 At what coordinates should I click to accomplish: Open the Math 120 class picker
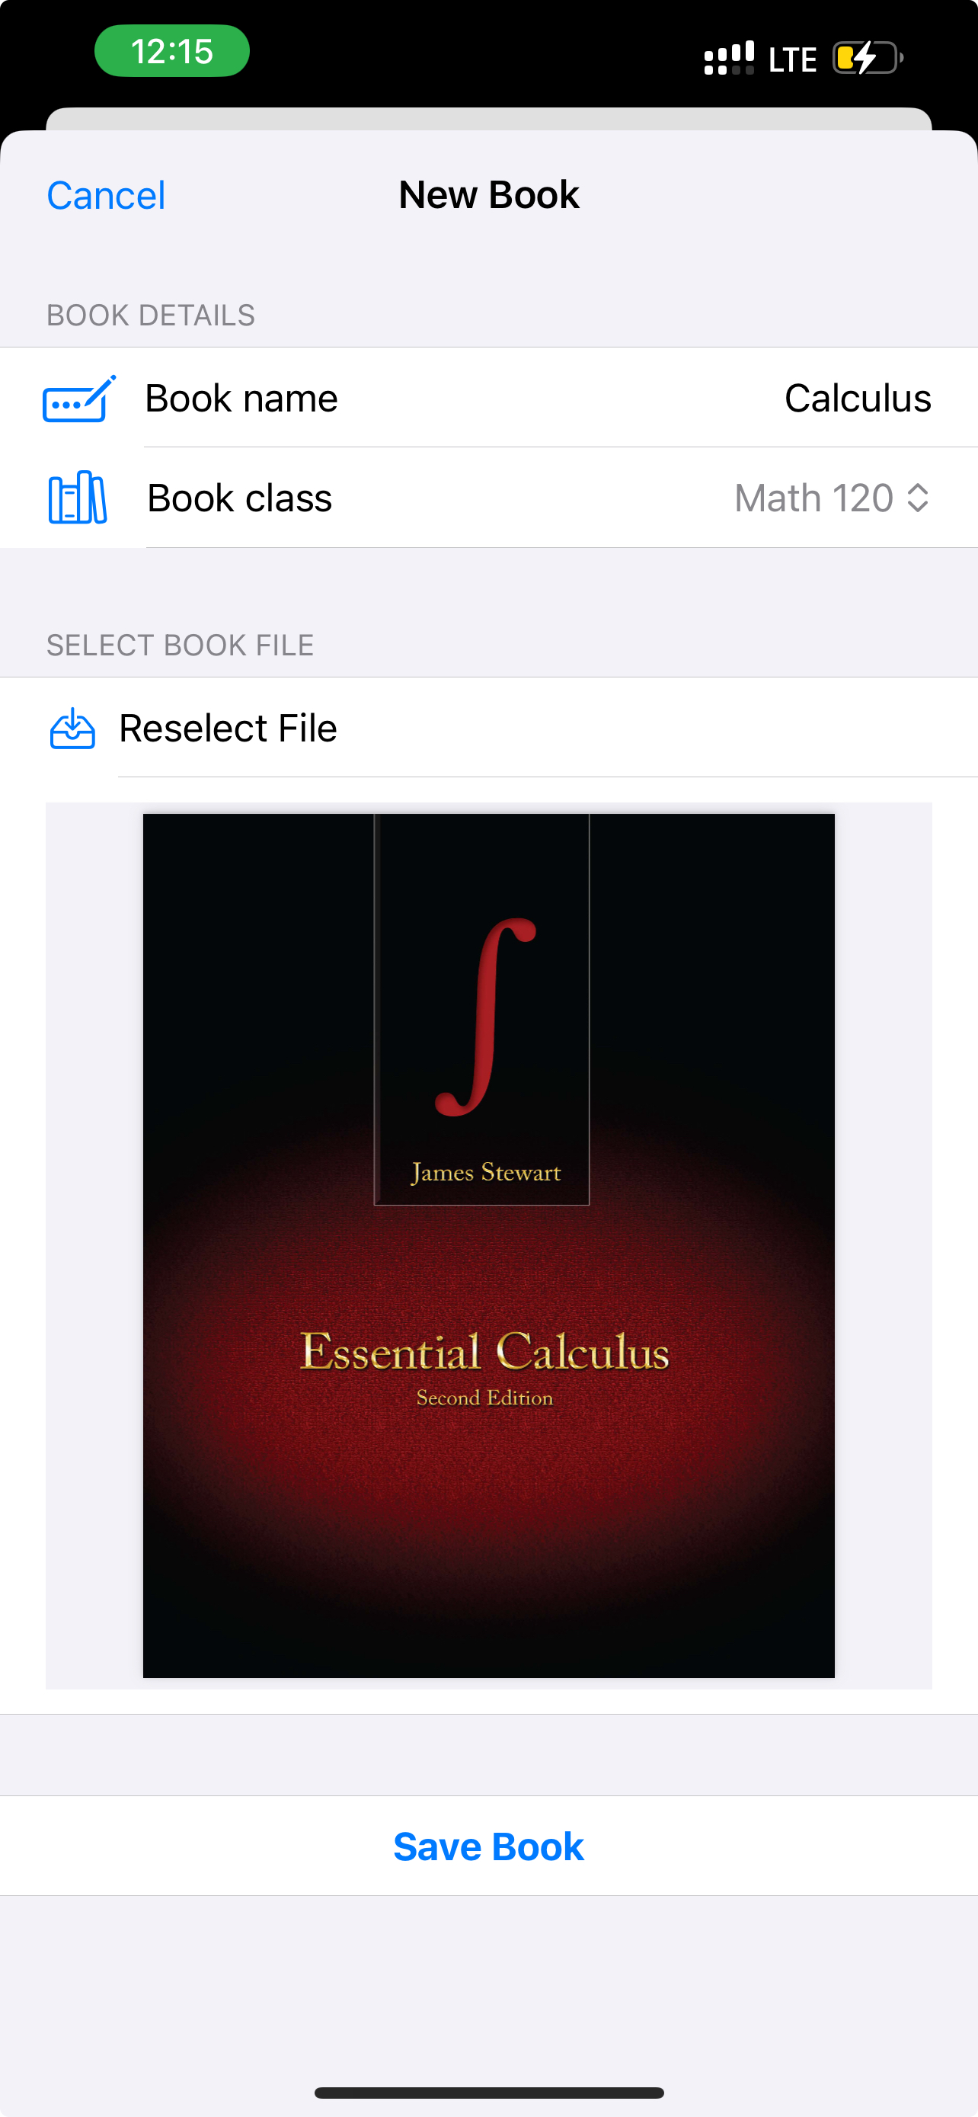(832, 498)
